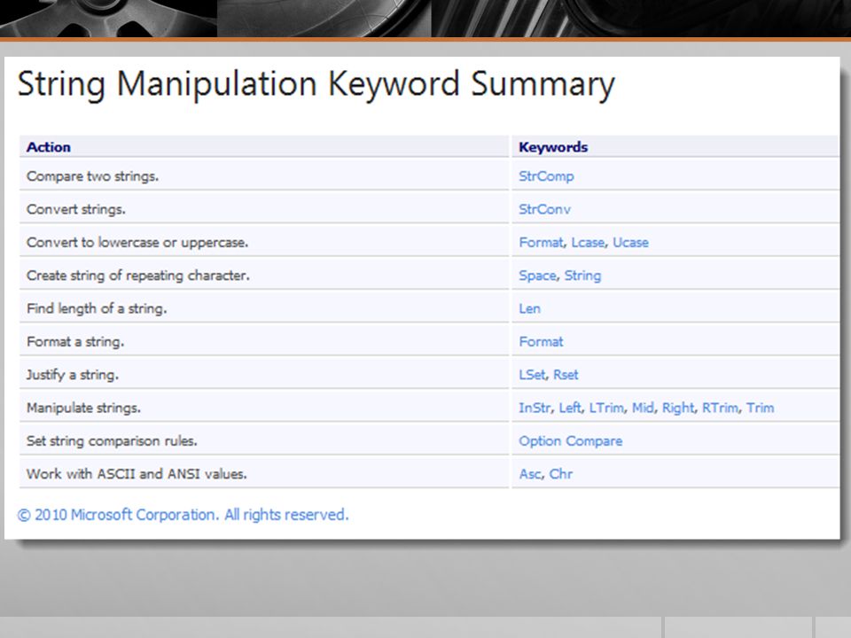The height and width of the screenshot is (638, 851).
Task: Open the Rset keyword link
Action: point(566,375)
